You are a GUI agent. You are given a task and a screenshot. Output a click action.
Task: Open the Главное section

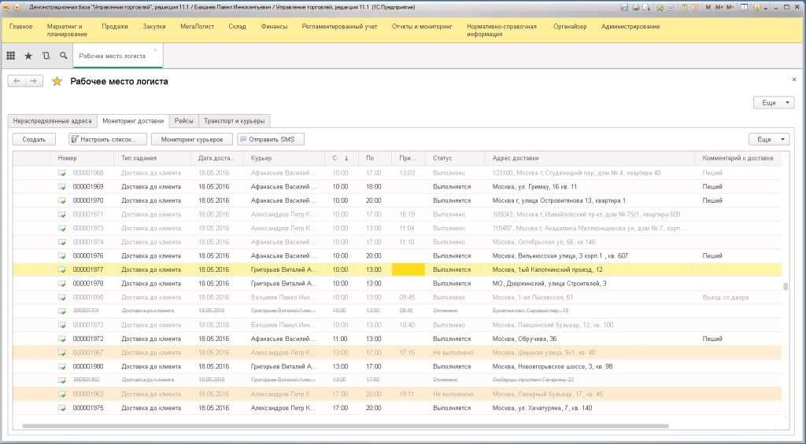(x=20, y=26)
